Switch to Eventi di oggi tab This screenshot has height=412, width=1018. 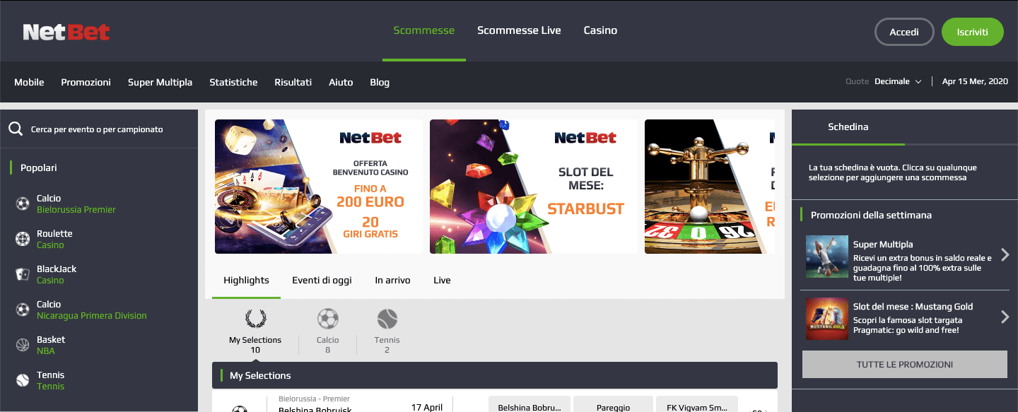coord(322,281)
